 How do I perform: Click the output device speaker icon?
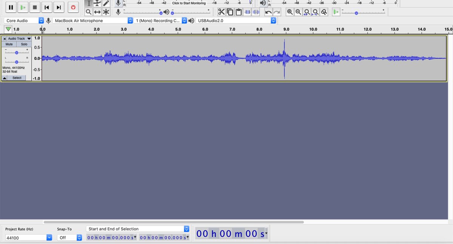click(191, 21)
